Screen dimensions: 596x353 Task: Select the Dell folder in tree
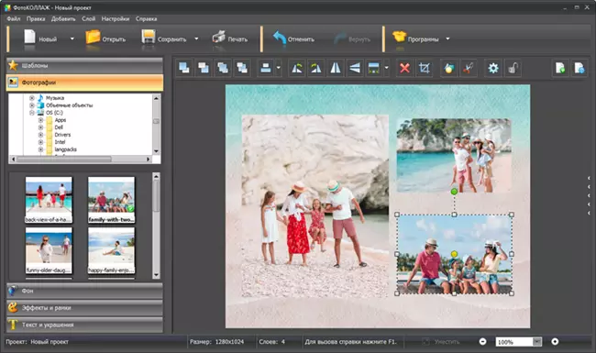click(59, 127)
